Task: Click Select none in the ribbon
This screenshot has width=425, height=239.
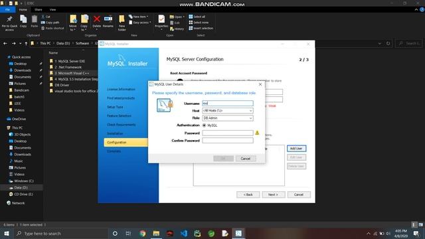Action: coord(199,23)
